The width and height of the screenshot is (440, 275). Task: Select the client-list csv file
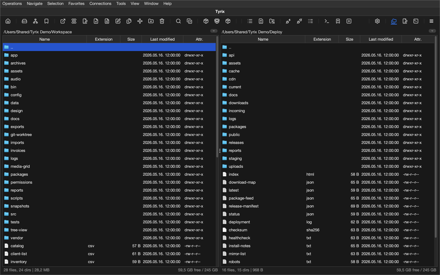(109, 254)
